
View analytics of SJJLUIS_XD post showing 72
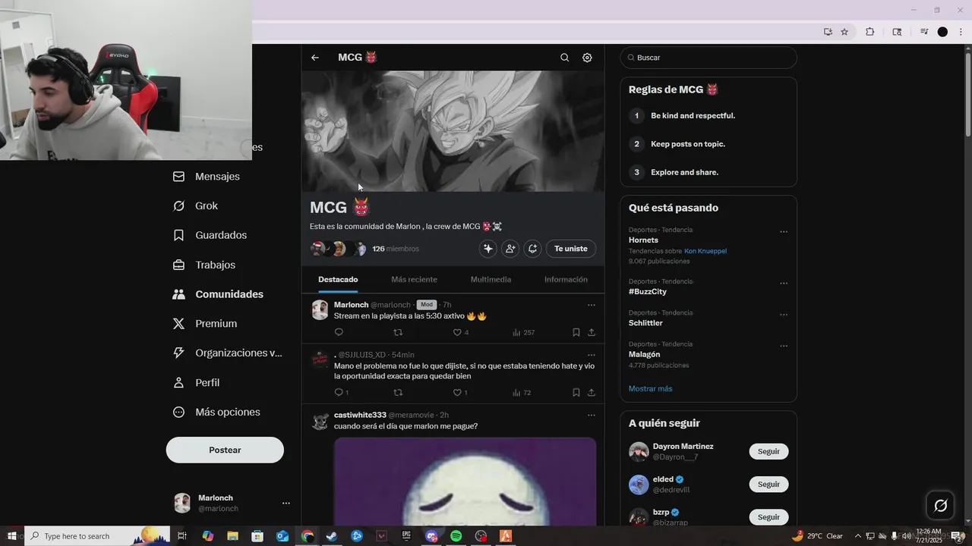(x=522, y=393)
